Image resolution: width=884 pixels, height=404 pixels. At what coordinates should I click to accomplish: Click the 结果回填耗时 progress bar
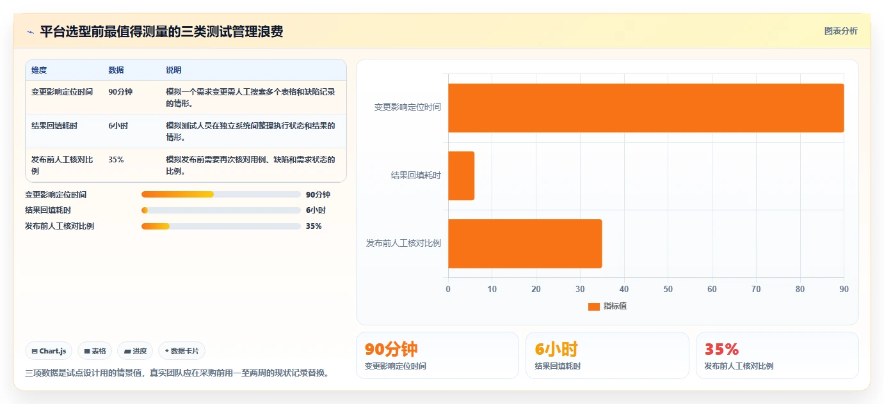pyautogui.click(x=221, y=210)
